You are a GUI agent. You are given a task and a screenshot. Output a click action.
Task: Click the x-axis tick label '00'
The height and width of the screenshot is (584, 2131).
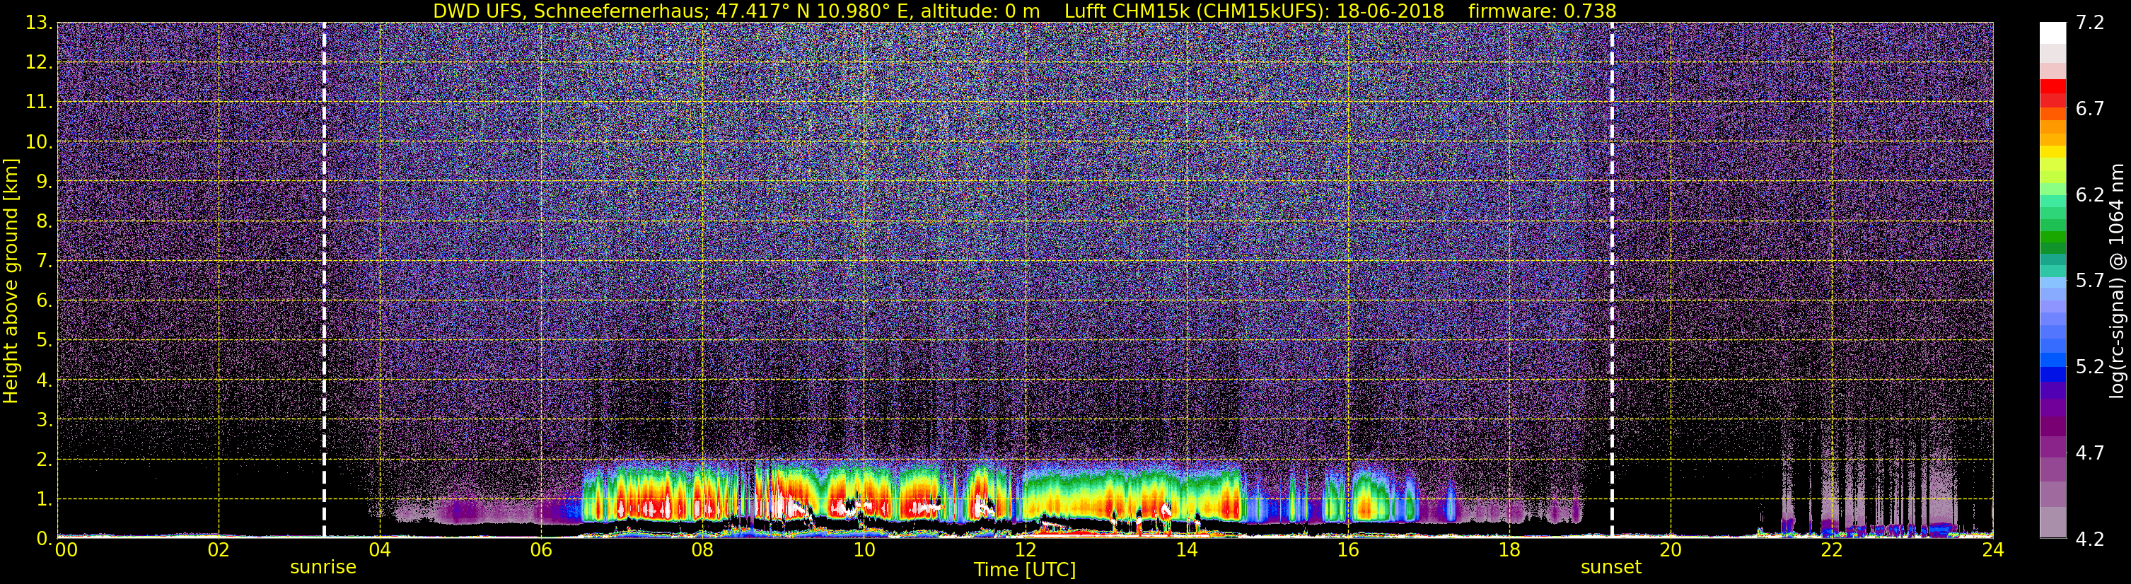[65, 551]
